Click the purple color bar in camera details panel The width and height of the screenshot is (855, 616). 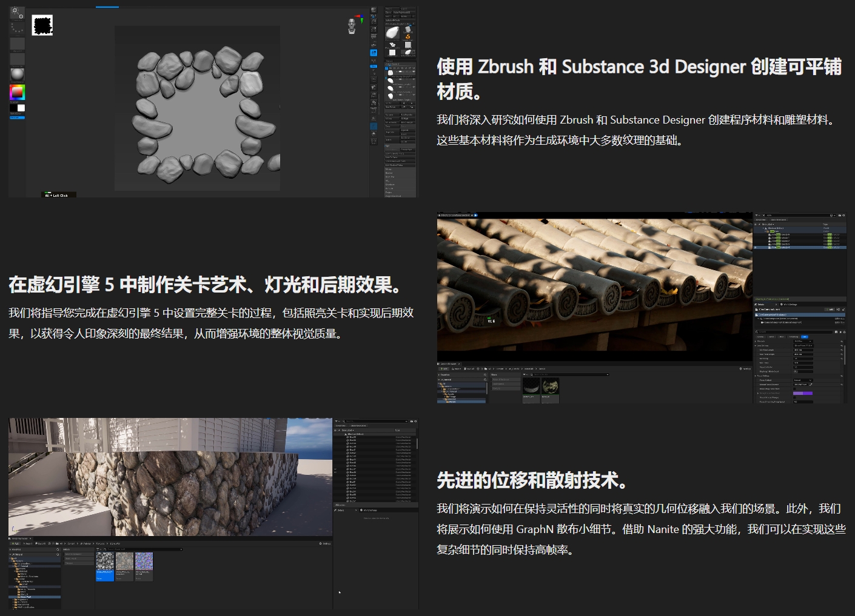tap(802, 393)
